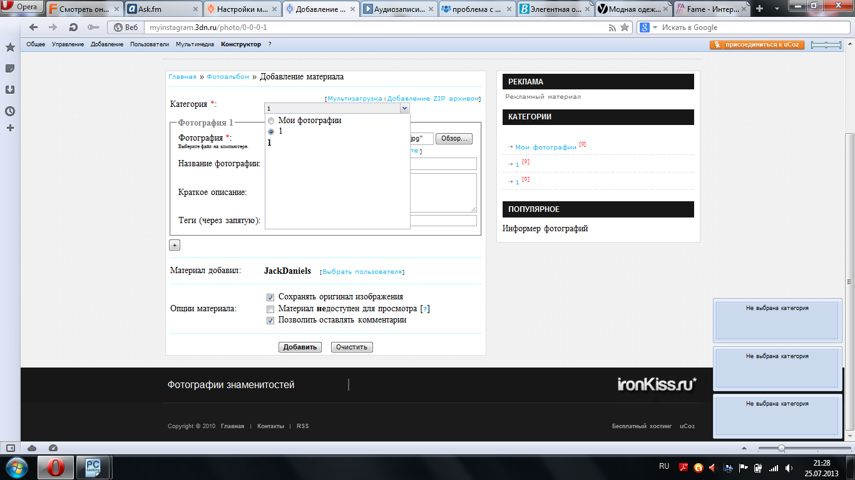This screenshot has height=480, width=855.
Task: Select the 'Мои фотографии' radio option
Action: tap(271, 121)
